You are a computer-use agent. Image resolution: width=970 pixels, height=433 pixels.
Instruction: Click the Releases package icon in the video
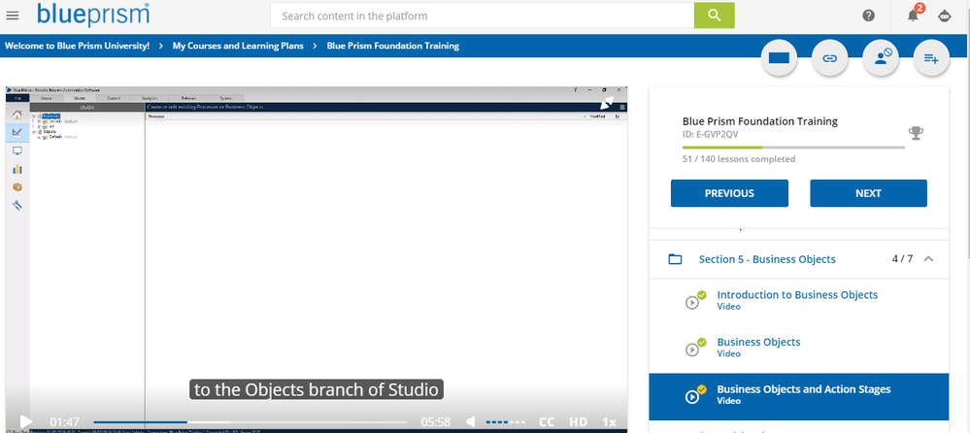[17, 186]
